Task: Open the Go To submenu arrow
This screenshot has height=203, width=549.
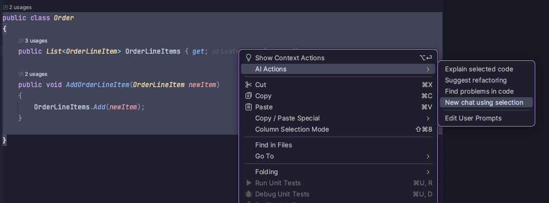Action: click(428, 156)
